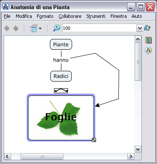Select the Radici concept node

click(61, 76)
